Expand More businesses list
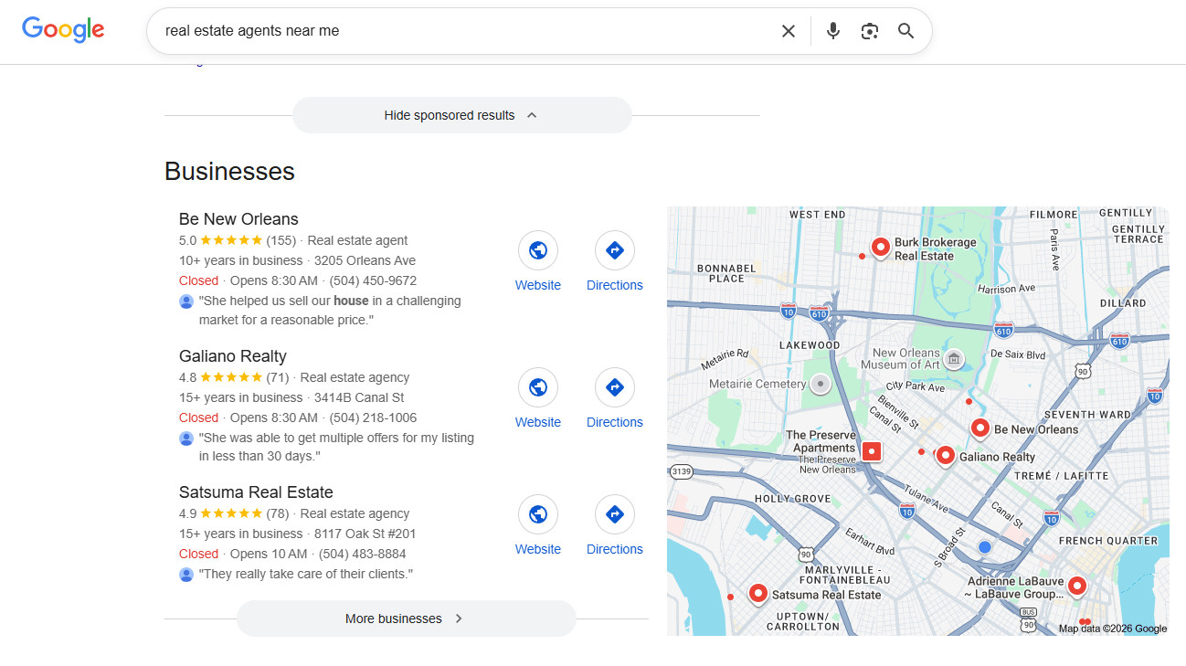1186x666 pixels. (x=406, y=618)
